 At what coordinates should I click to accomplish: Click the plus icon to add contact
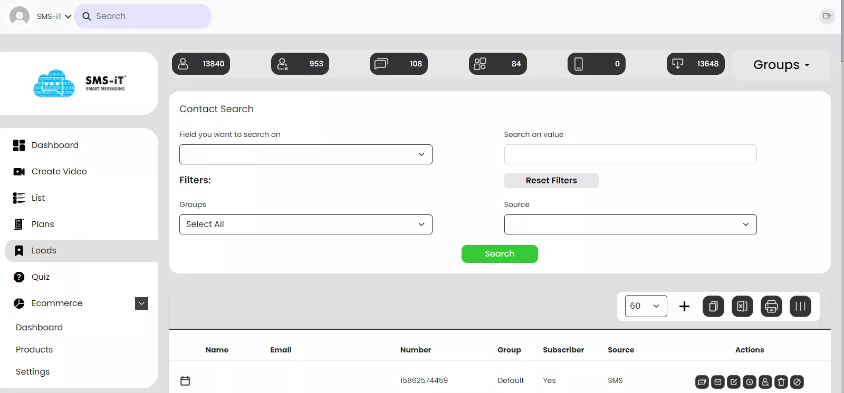[684, 307]
